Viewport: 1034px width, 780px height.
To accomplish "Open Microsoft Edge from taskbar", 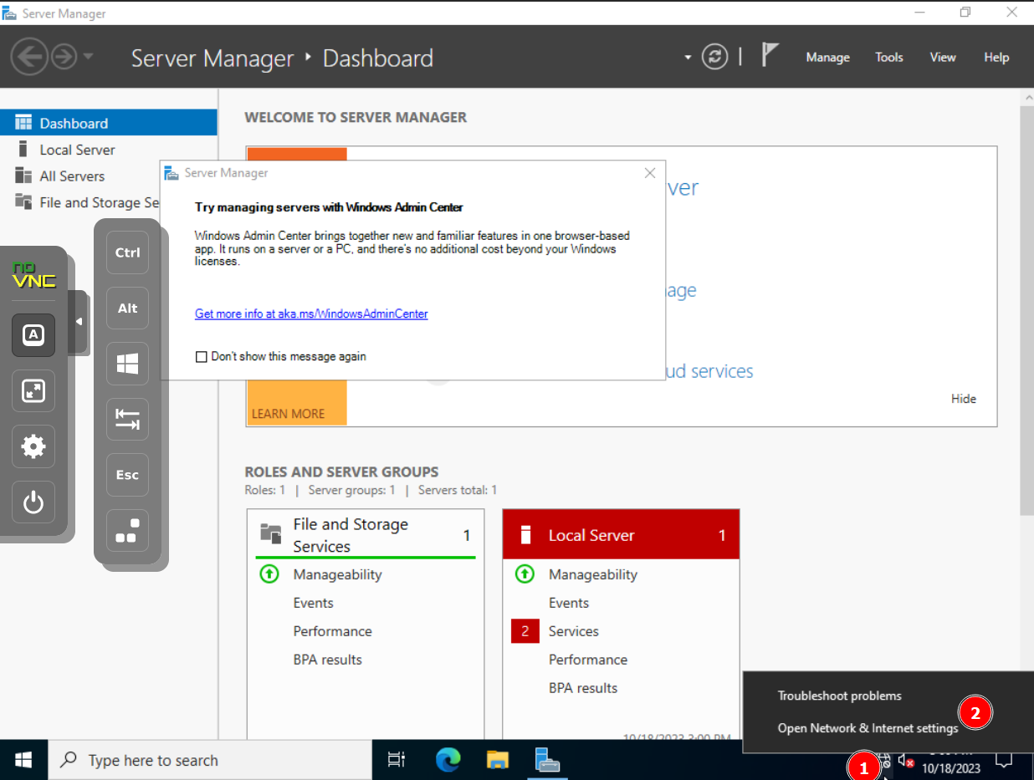I will 448,760.
